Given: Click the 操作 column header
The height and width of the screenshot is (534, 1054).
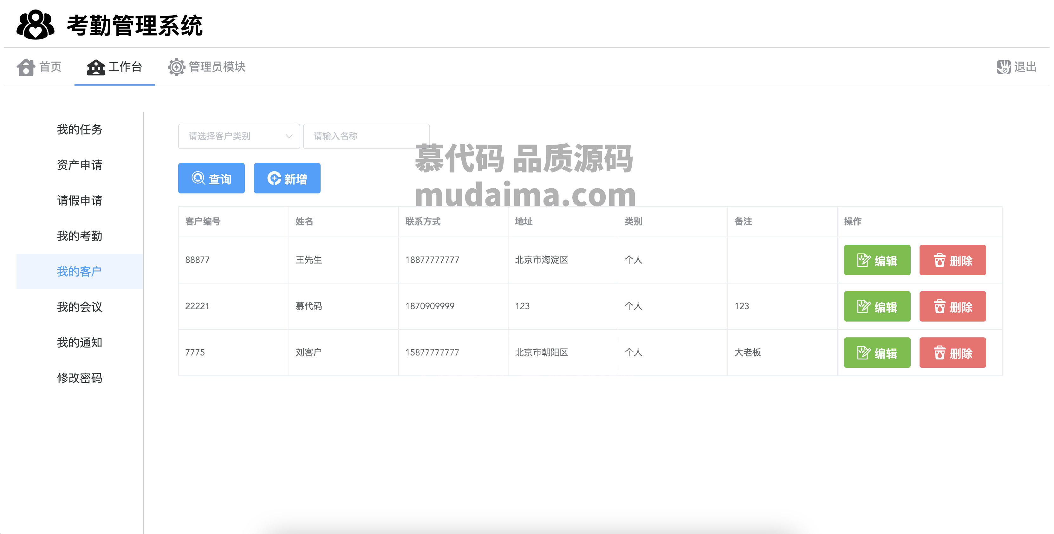Looking at the screenshot, I should click(x=853, y=222).
